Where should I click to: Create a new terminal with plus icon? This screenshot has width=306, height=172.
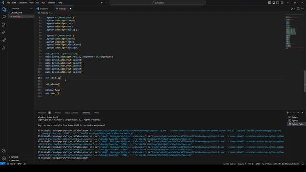tap(288, 113)
